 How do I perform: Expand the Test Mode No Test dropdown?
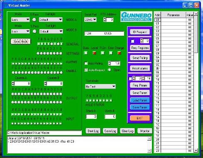100,86
